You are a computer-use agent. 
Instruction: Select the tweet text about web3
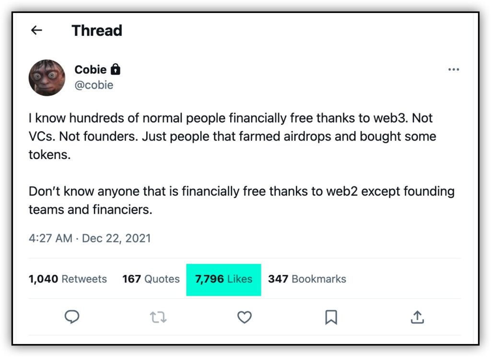click(x=233, y=136)
